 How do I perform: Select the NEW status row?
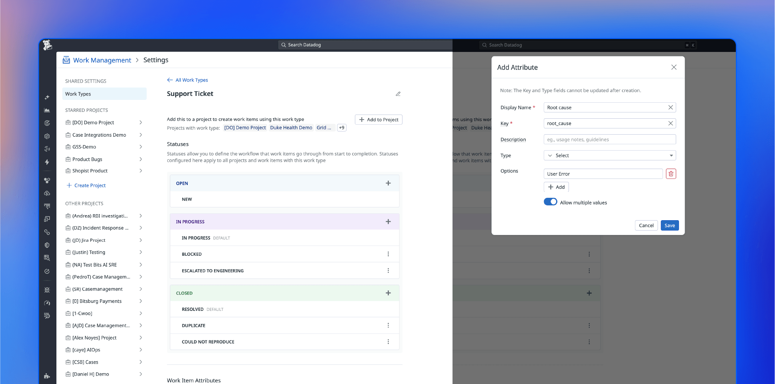click(284, 199)
